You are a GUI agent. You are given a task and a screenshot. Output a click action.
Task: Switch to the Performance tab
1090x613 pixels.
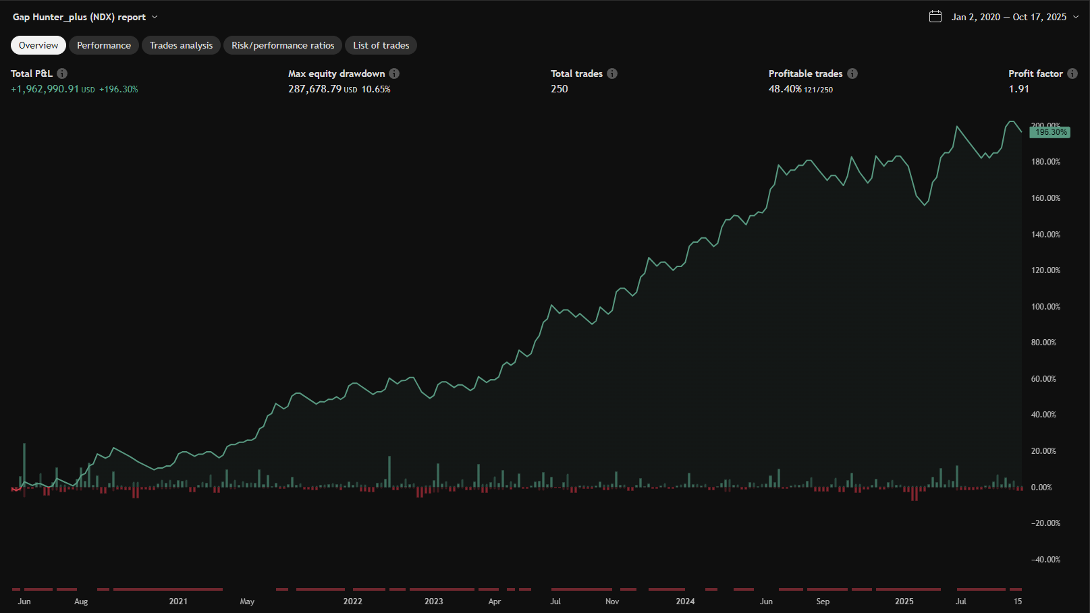click(104, 45)
